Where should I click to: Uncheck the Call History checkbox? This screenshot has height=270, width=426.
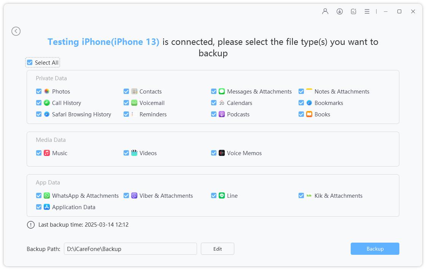click(x=39, y=103)
